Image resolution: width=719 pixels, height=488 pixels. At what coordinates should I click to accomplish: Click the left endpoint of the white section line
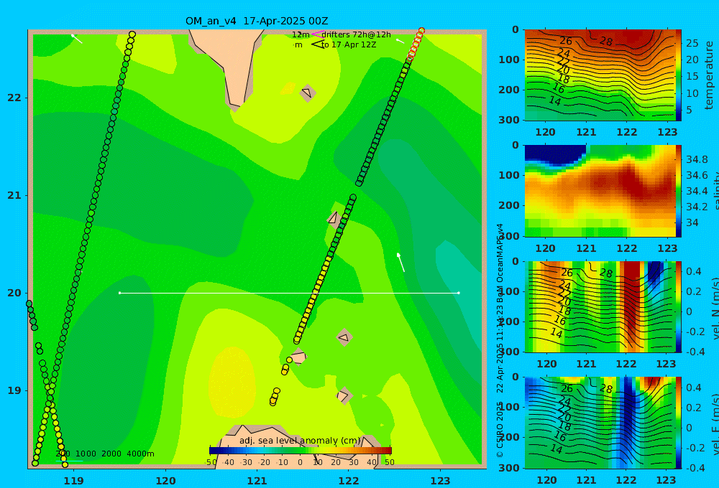[x=119, y=293]
